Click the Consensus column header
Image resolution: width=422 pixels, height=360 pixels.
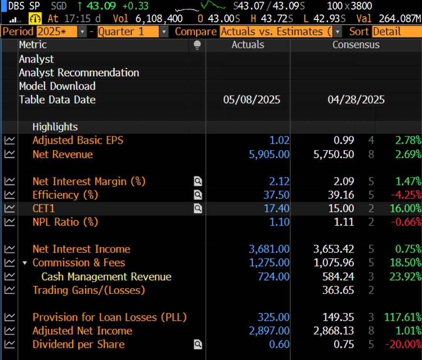pyautogui.click(x=356, y=45)
